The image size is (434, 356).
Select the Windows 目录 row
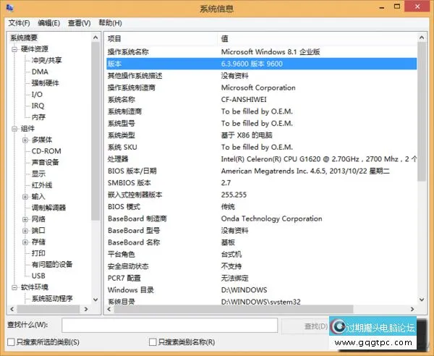click(x=262, y=290)
